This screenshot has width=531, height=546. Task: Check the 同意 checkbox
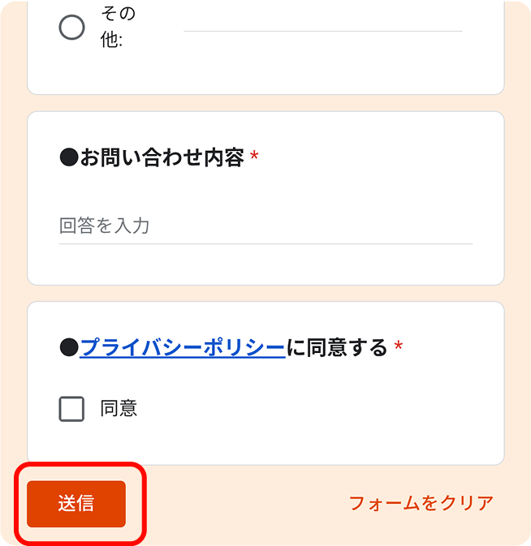71,409
